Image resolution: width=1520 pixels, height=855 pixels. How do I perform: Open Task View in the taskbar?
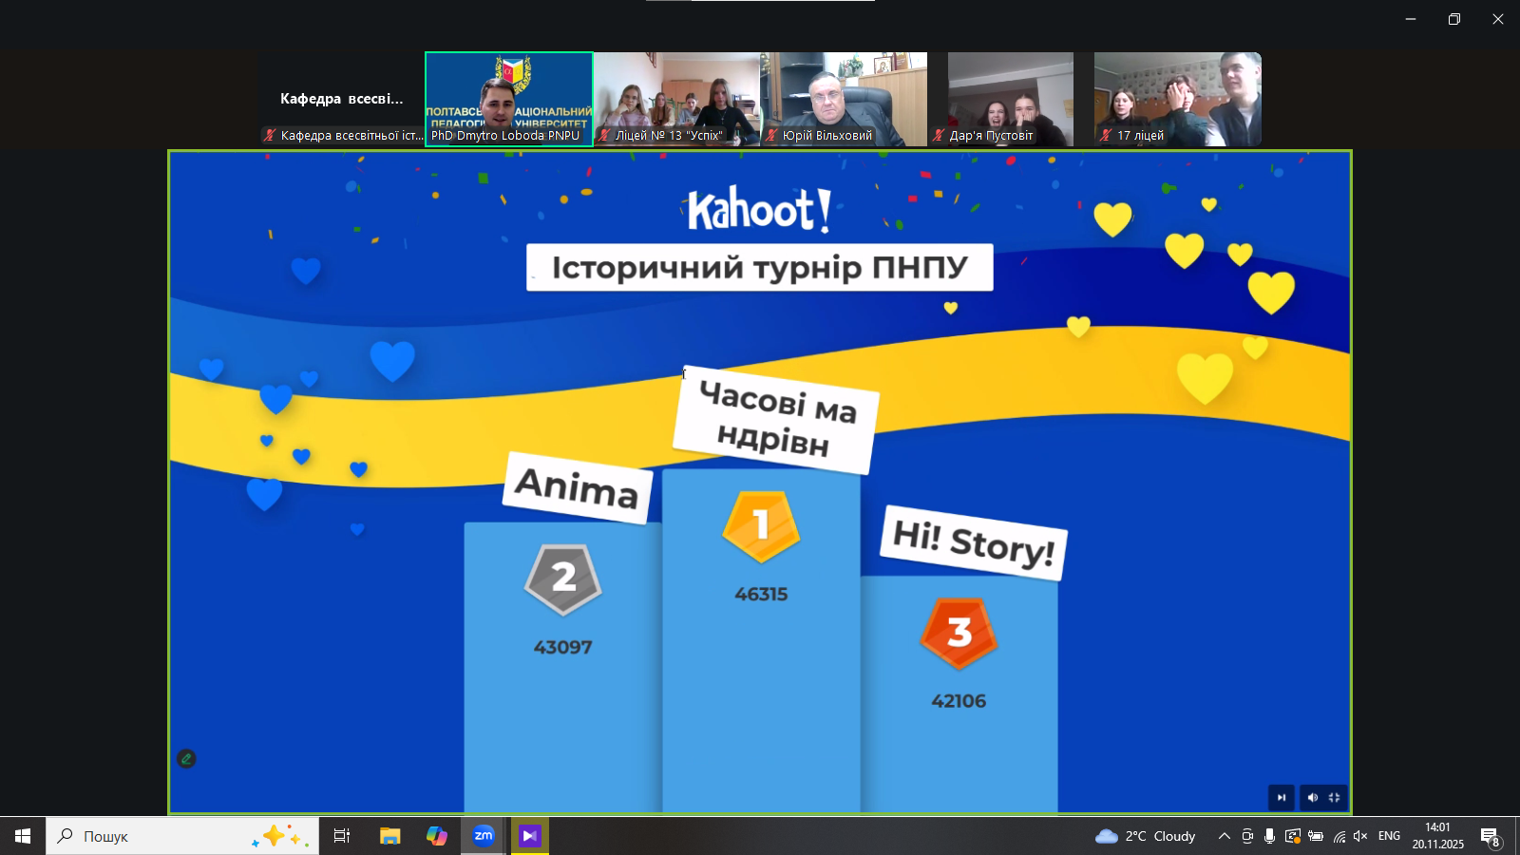click(342, 836)
